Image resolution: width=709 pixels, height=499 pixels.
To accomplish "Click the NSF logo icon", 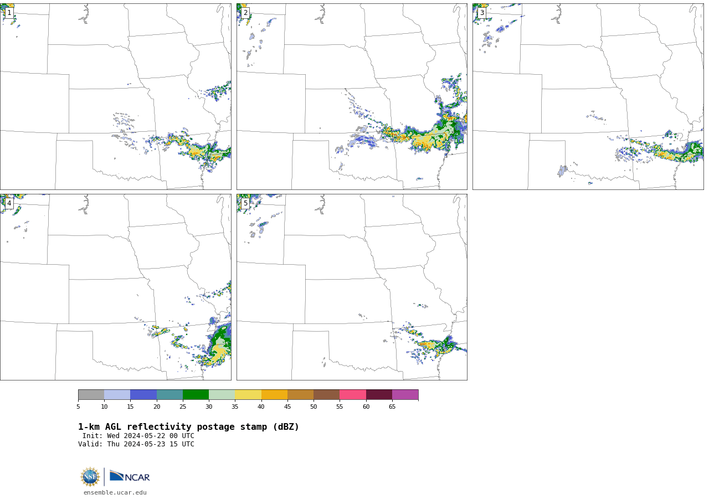I will (90, 477).
